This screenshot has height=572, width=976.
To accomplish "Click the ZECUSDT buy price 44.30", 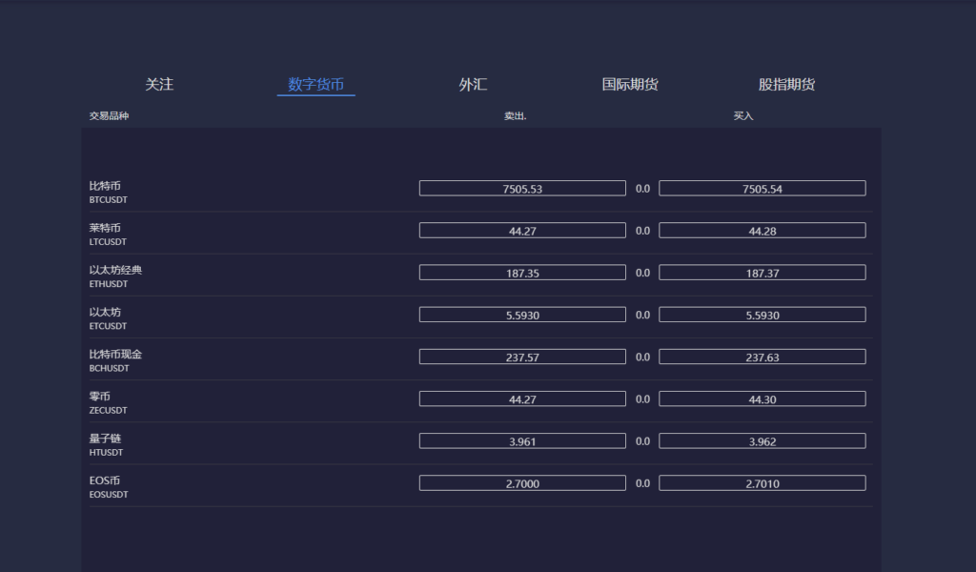I will 763,398.
